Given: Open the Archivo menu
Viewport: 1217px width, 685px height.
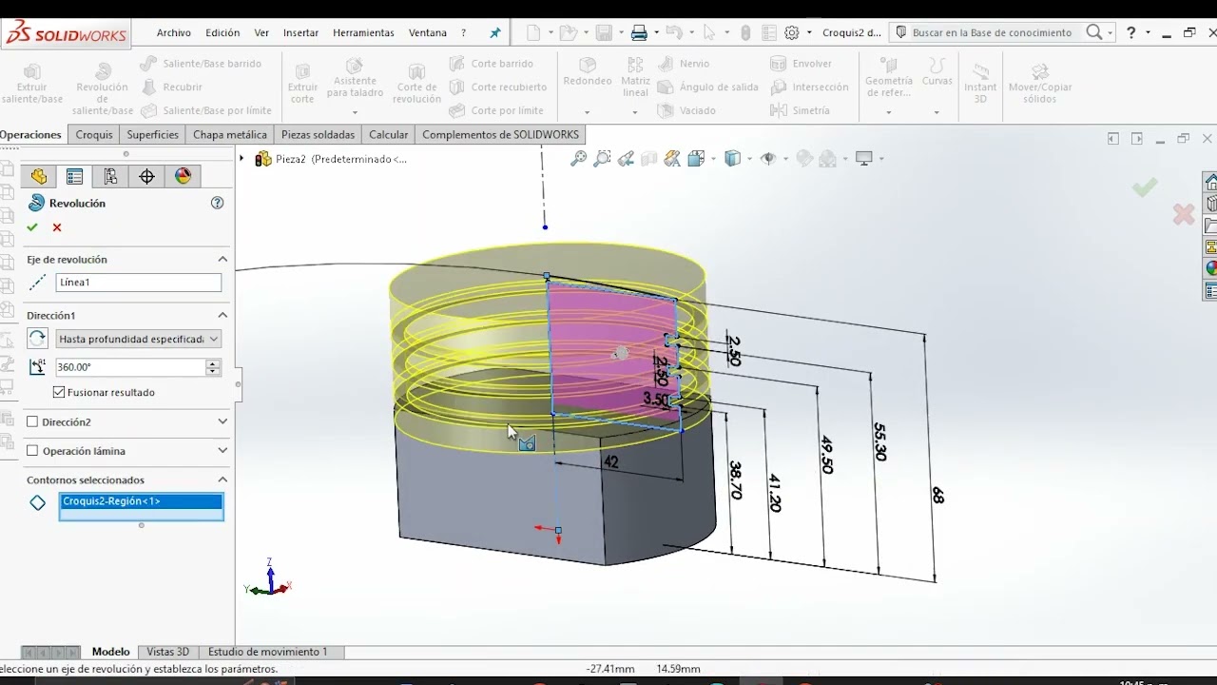Looking at the screenshot, I should click(x=174, y=32).
